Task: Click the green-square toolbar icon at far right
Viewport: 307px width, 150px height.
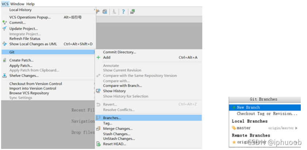Action: (x=133, y=12)
